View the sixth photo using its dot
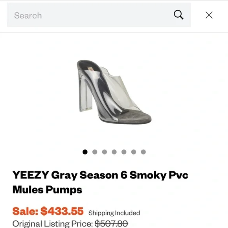 click(134, 152)
